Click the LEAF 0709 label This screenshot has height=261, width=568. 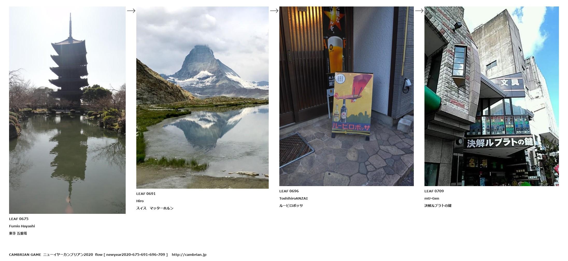(434, 191)
